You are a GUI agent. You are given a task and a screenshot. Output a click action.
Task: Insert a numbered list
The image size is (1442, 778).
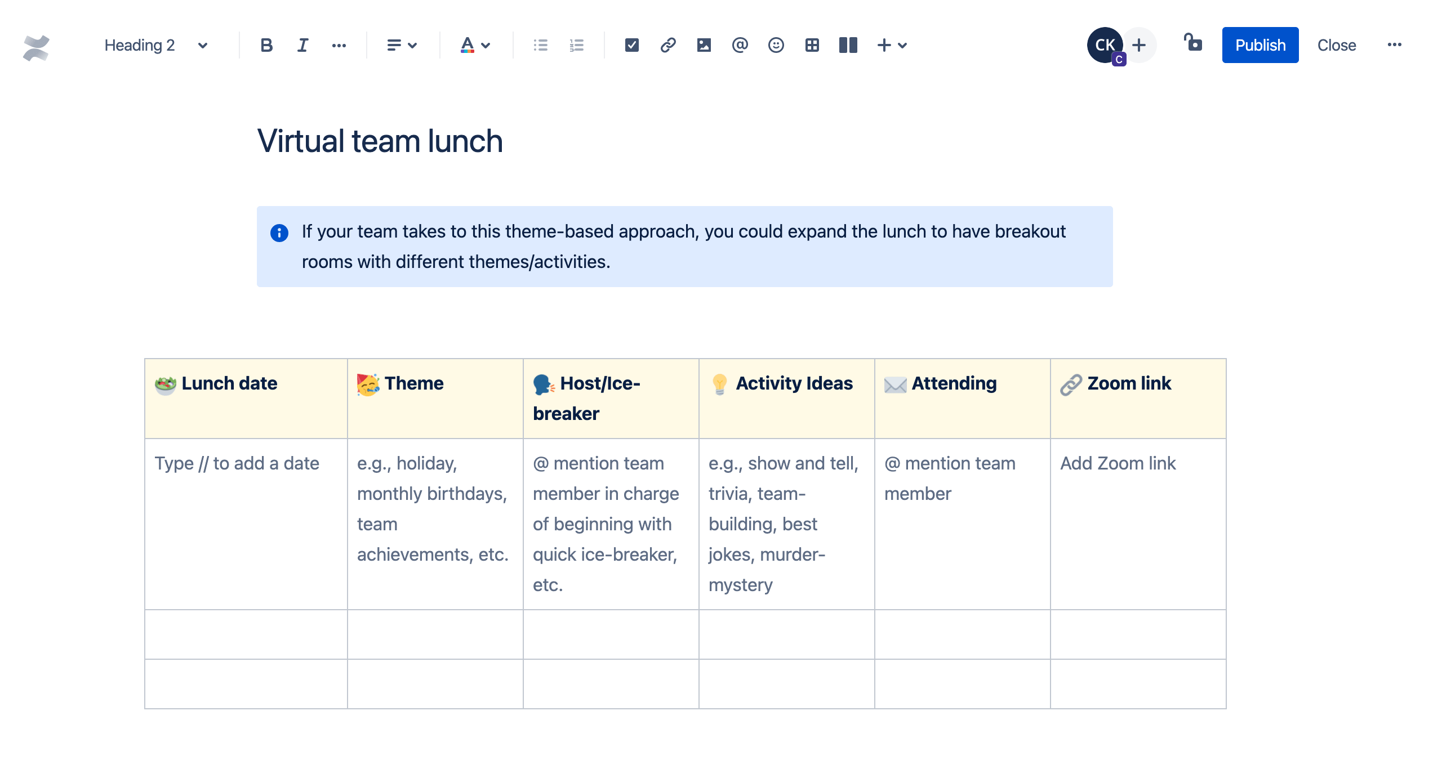576,45
